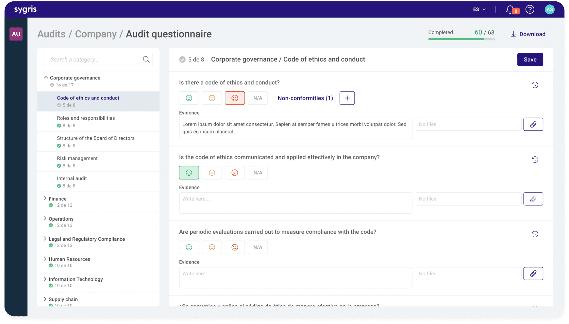Open Code of ethics and conduct section
This screenshot has width=569, height=324.
98,101
